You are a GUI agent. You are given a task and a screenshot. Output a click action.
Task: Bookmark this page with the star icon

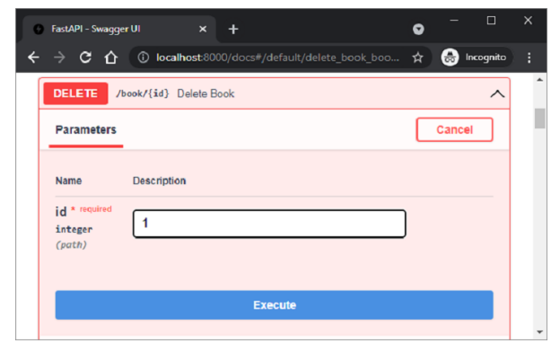(417, 57)
